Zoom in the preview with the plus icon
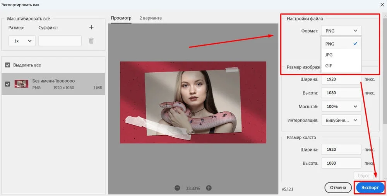 pos(209,188)
